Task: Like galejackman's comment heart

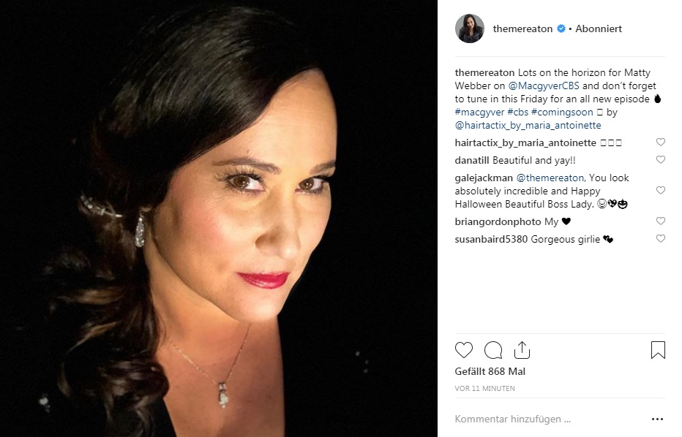Action: point(661,190)
